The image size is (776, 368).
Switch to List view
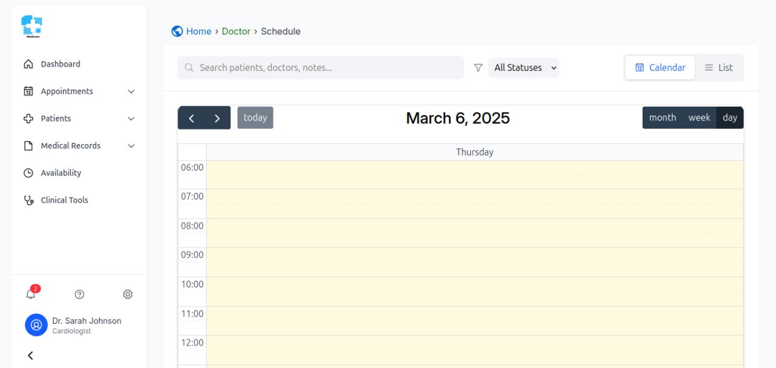(x=718, y=68)
